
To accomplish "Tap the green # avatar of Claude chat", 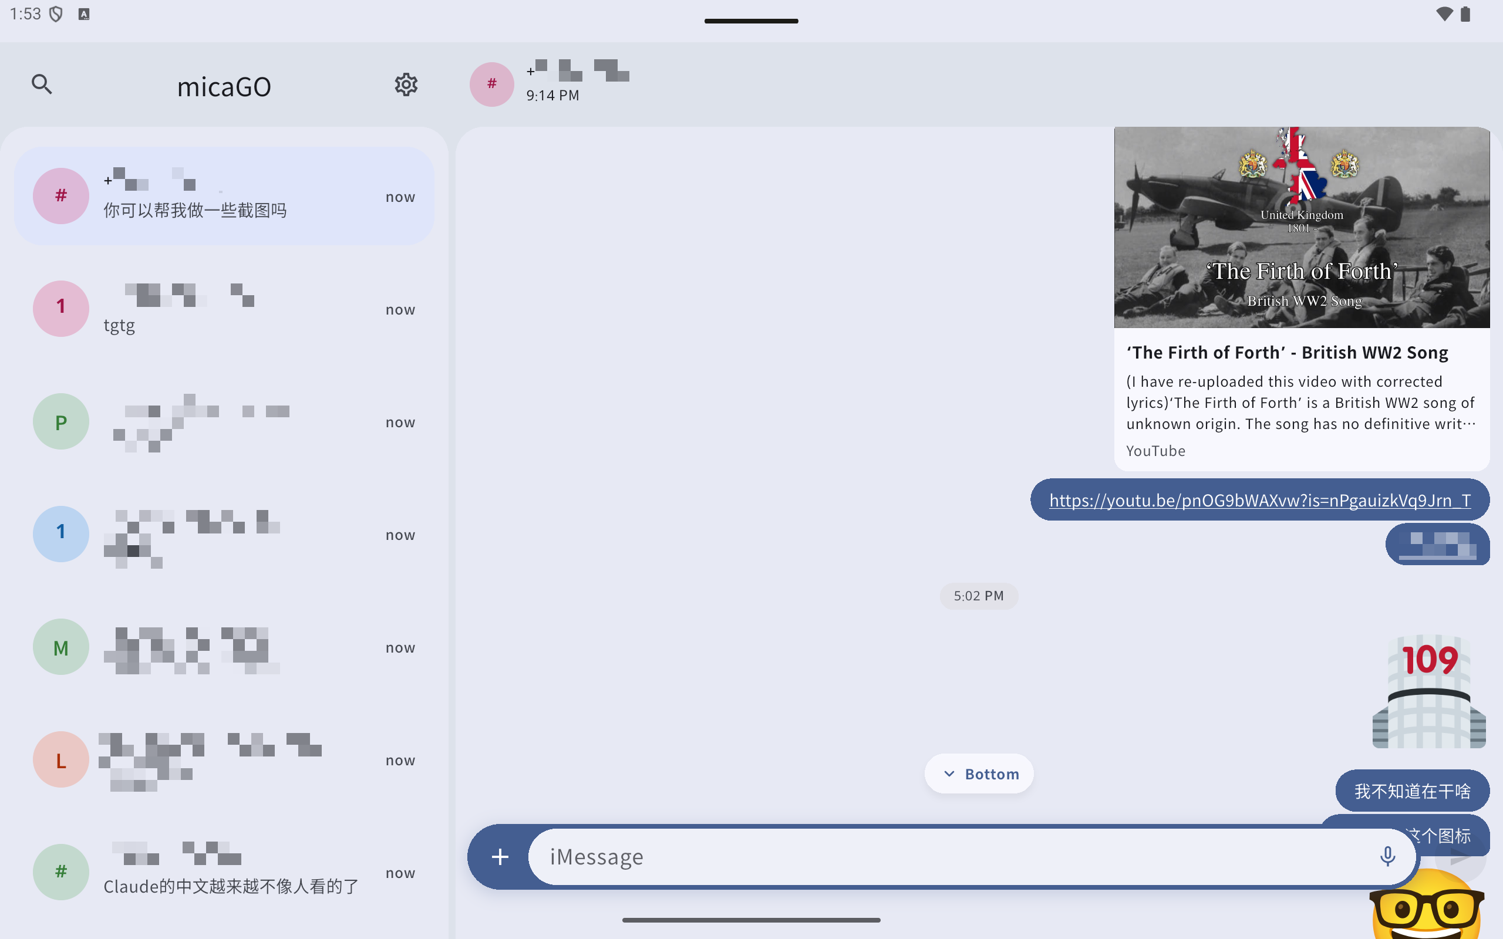I will point(61,873).
